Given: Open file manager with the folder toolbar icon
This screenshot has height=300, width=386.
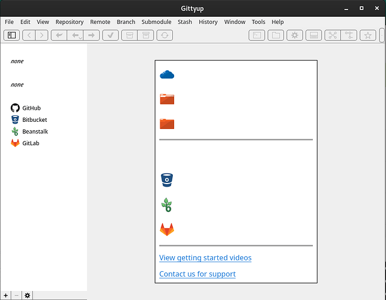Looking at the screenshot, I should 276,35.
